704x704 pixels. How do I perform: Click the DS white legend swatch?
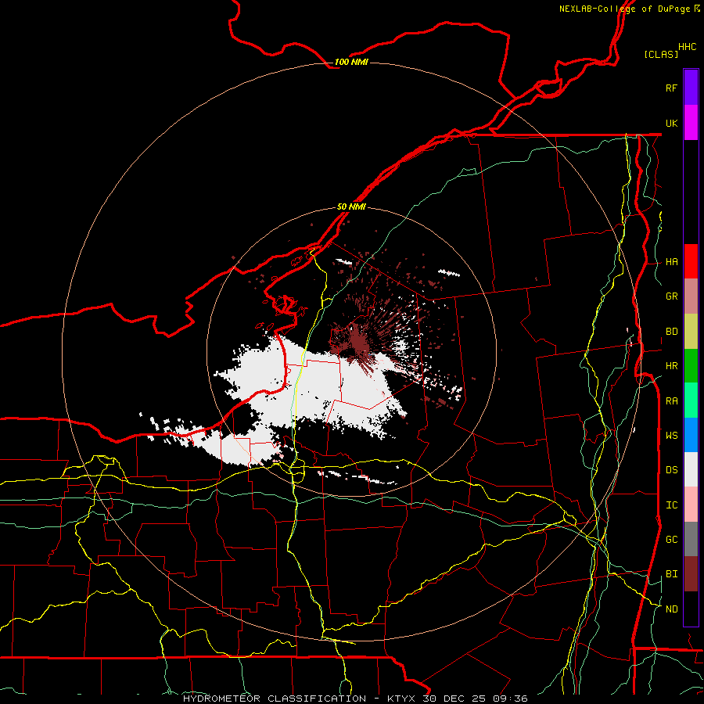(x=691, y=469)
